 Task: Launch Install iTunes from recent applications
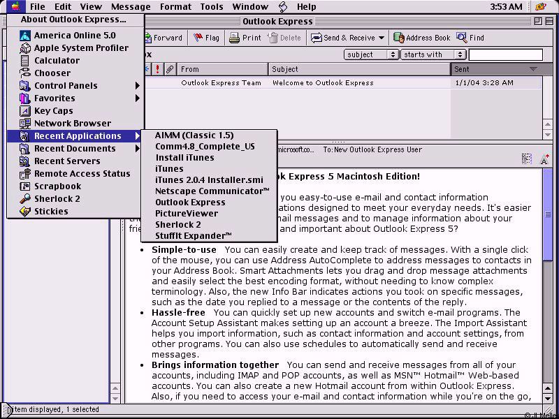(x=209, y=158)
